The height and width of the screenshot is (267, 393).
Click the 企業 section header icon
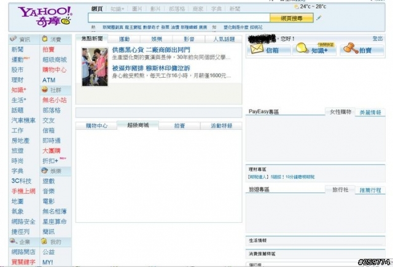(x=14, y=241)
